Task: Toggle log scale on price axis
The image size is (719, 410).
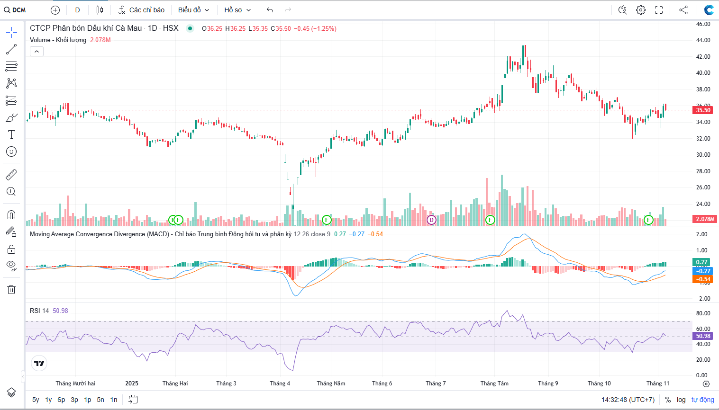Action: tap(681, 400)
